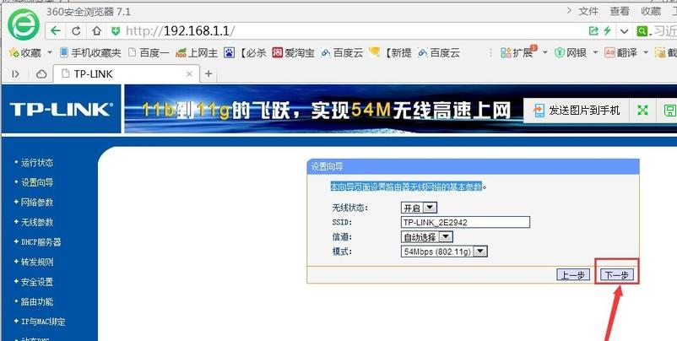Click the 360 browser logo icon
The width and height of the screenshot is (677, 341).
(24, 24)
